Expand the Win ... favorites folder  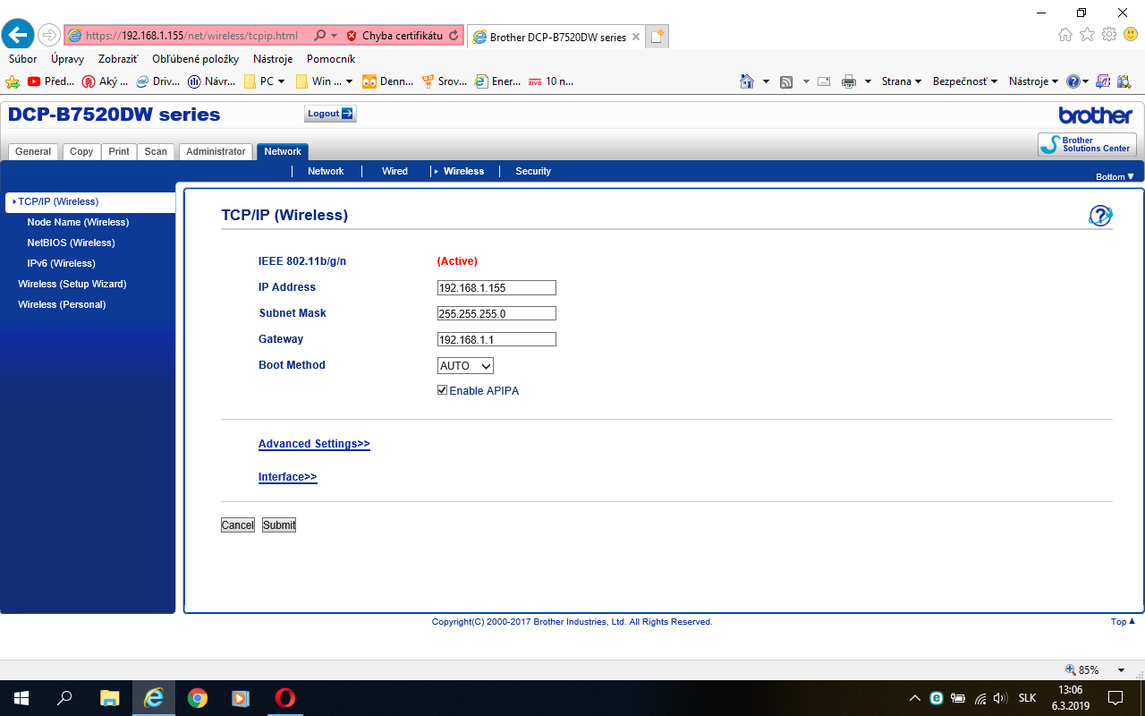(325, 81)
